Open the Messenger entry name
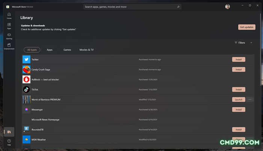The image size is (263, 151). click(37, 110)
